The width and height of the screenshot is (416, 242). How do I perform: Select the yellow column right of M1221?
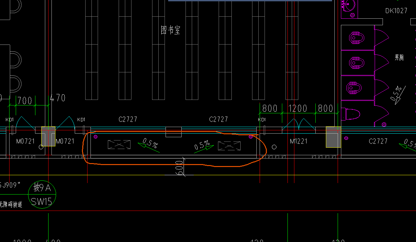pyautogui.click(x=333, y=137)
